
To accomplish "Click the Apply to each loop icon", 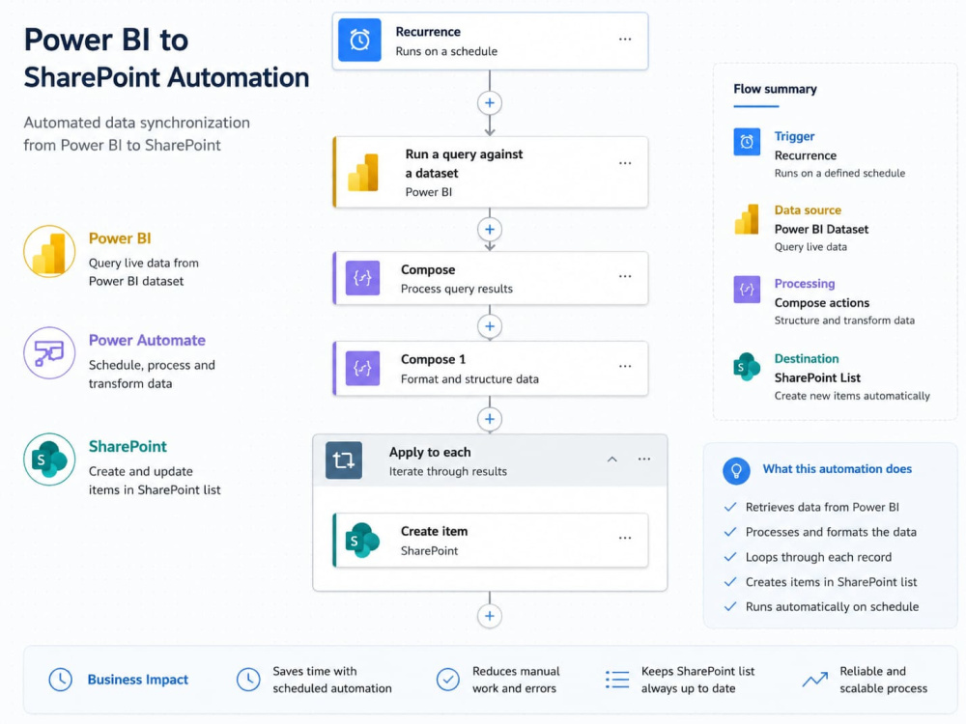I will click(x=344, y=459).
